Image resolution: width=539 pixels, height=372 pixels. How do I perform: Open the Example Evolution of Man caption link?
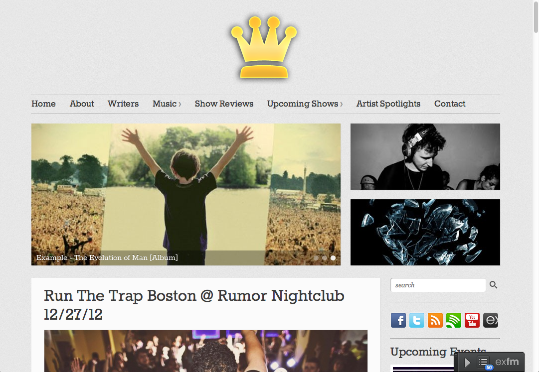coord(107,257)
